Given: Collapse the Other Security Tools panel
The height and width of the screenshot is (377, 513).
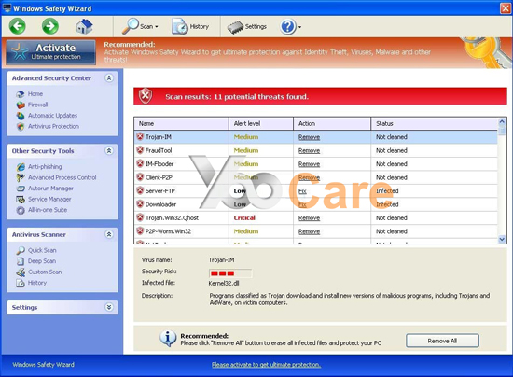Looking at the screenshot, I should (x=109, y=150).
